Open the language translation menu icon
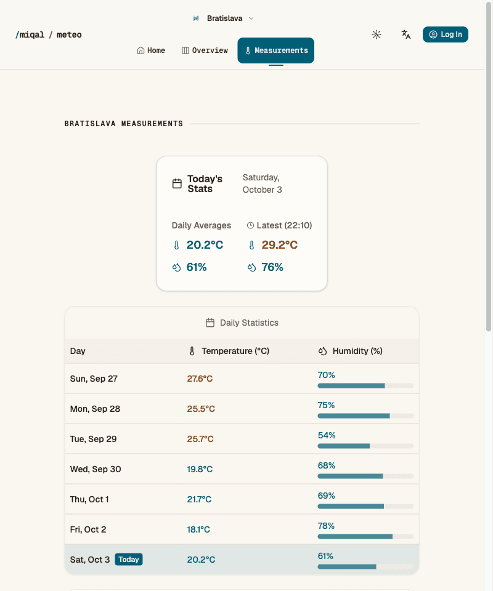This screenshot has height=591, width=493. click(x=406, y=34)
